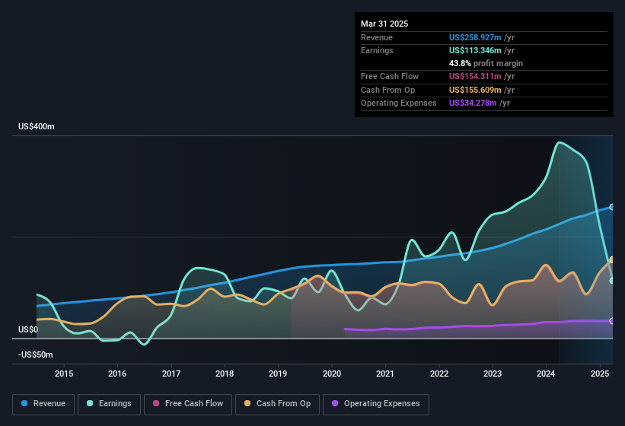Click the 2019 x-axis label
The height and width of the screenshot is (426, 625).
point(278,374)
